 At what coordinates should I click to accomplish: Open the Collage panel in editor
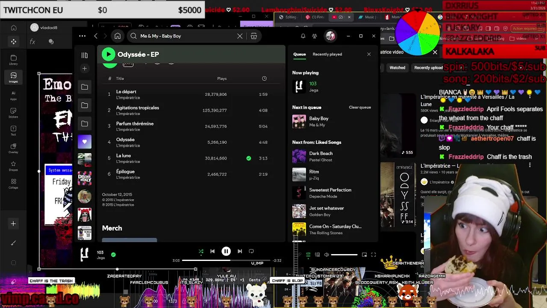click(x=14, y=184)
